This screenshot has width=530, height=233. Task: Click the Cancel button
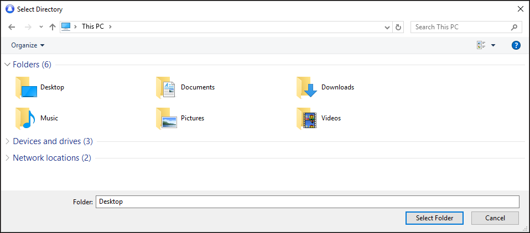(495, 218)
